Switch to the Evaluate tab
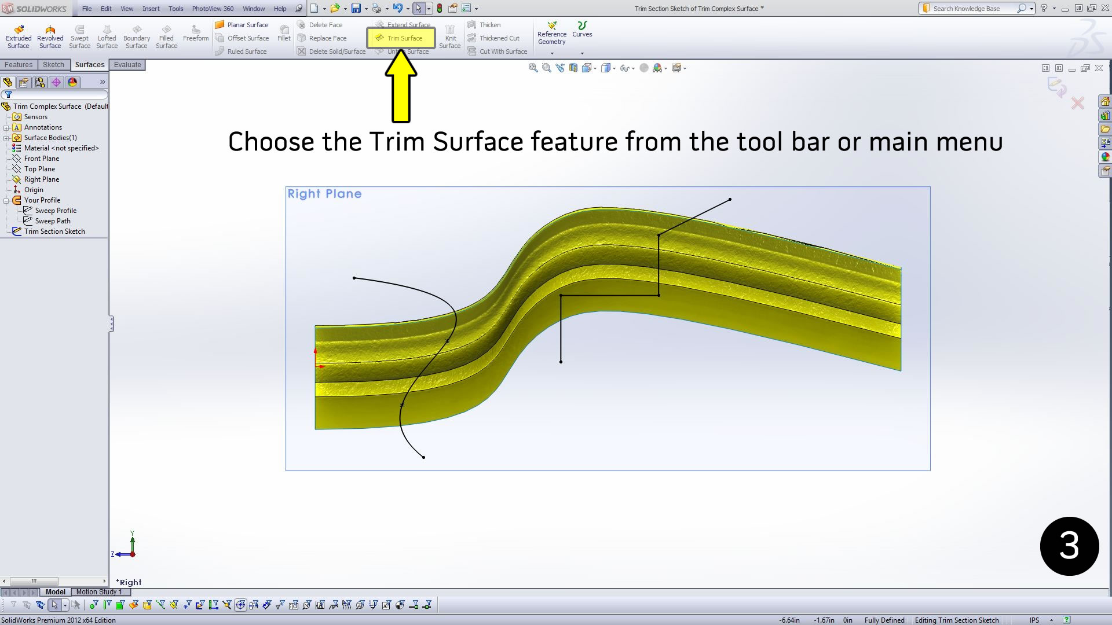1112x625 pixels. (127, 64)
